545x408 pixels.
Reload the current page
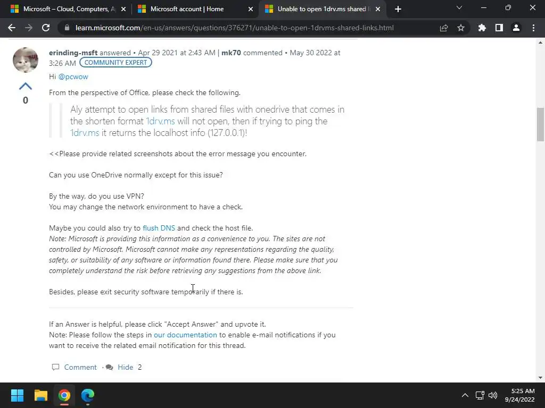[46, 28]
